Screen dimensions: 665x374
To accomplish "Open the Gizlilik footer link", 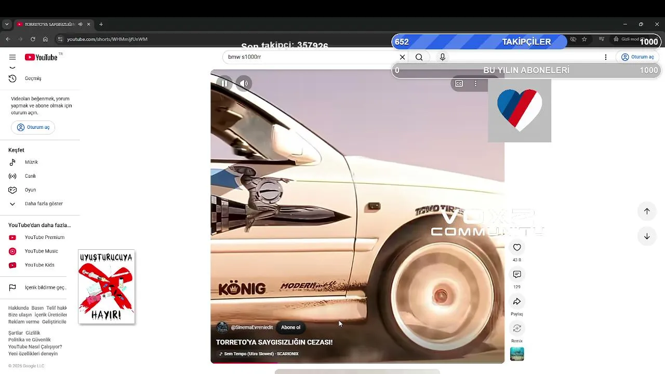I will pyautogui.click(x=33, y=333).
